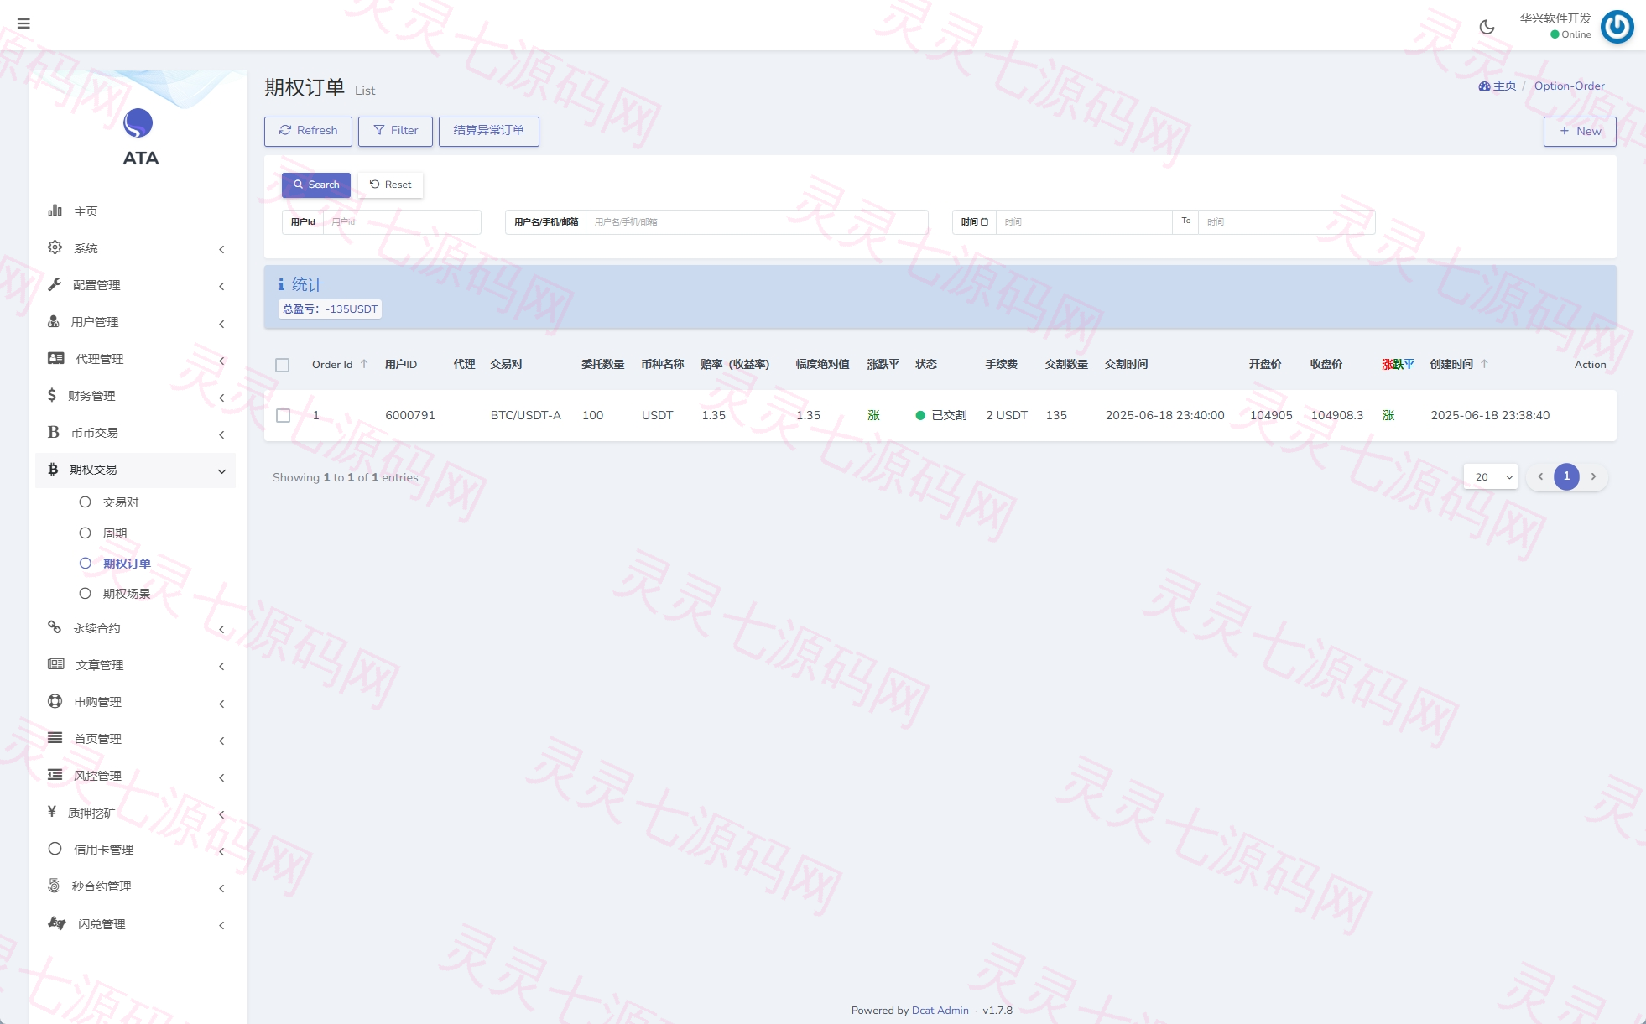Open 代理管理 sidebar menu
The height and width of the screenshot is (1024, 1646).
tap(135, 359)
